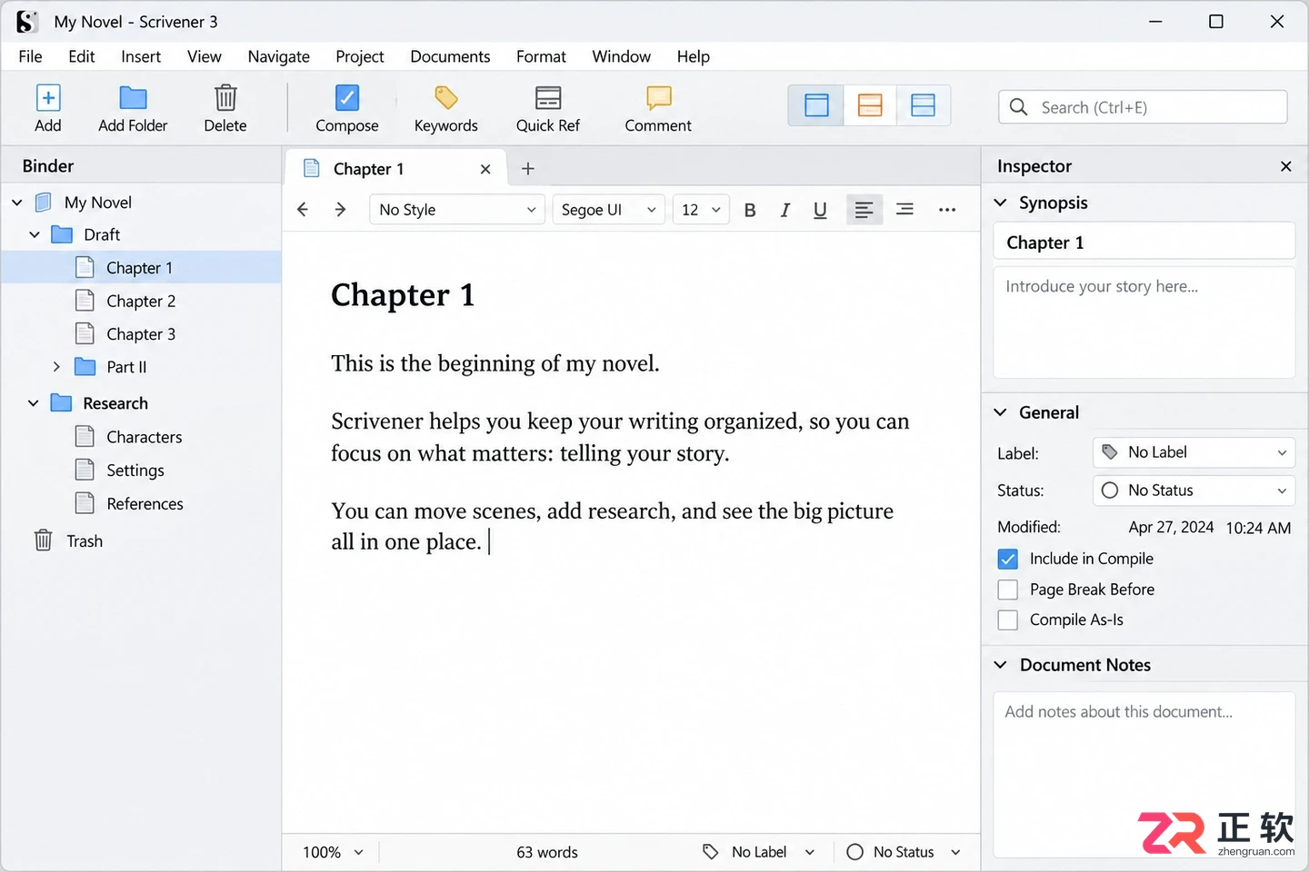The image size is (1309, 872).
Task: Apply underline formatting
Action: [820, 211]
